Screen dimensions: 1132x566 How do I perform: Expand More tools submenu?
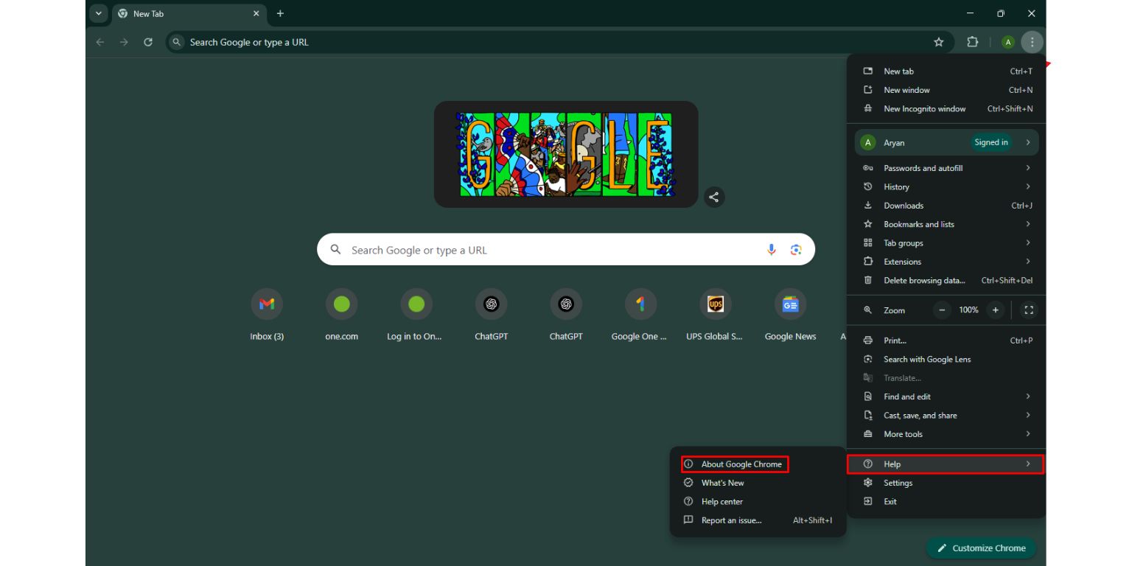(946, 434)
